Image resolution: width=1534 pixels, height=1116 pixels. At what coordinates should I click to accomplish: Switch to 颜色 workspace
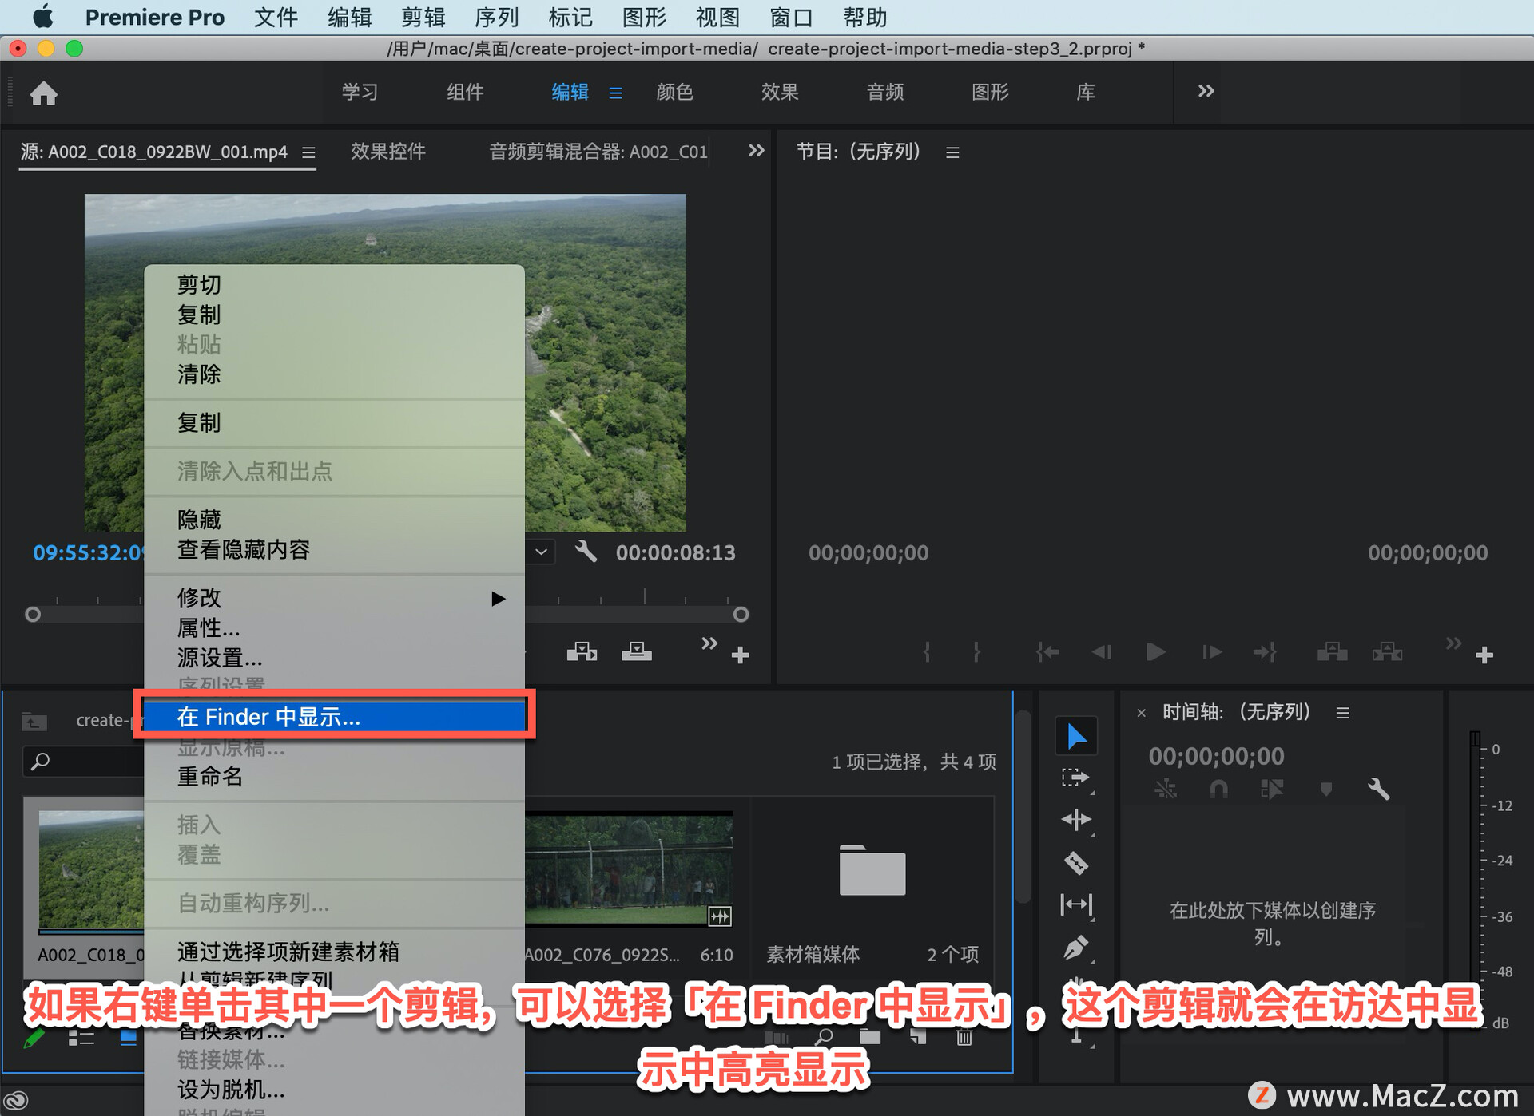(x=674, y=92)
